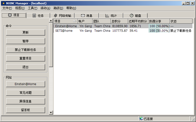Viewport: 196px width, 122px height.
Task: Click the sort arrow in 项目 column header
Action: pos(75,21)
